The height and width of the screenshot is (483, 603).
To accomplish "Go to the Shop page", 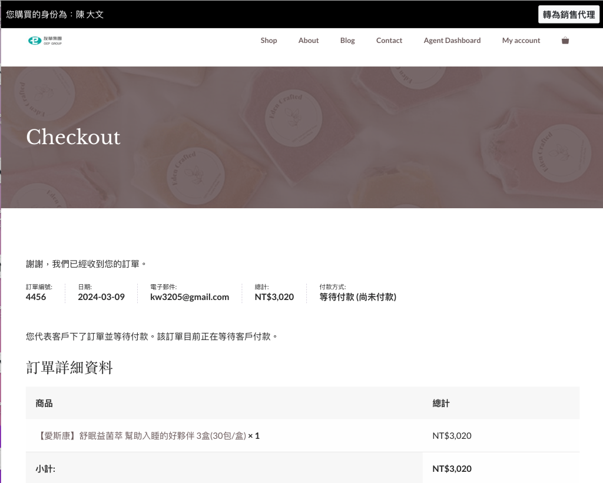I will [x=269, y=41].
